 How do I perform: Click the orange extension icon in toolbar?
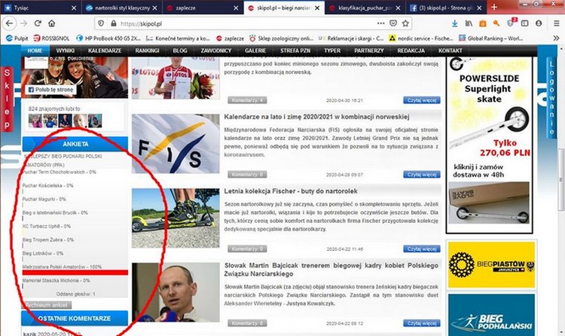pyautogui.click(x=482, y=23)
